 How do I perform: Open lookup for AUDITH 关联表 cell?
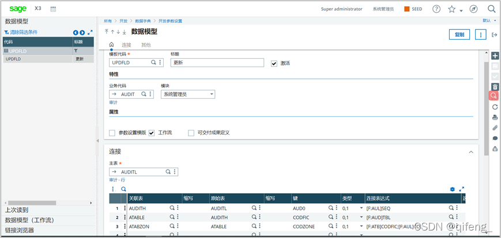(172, 208)
